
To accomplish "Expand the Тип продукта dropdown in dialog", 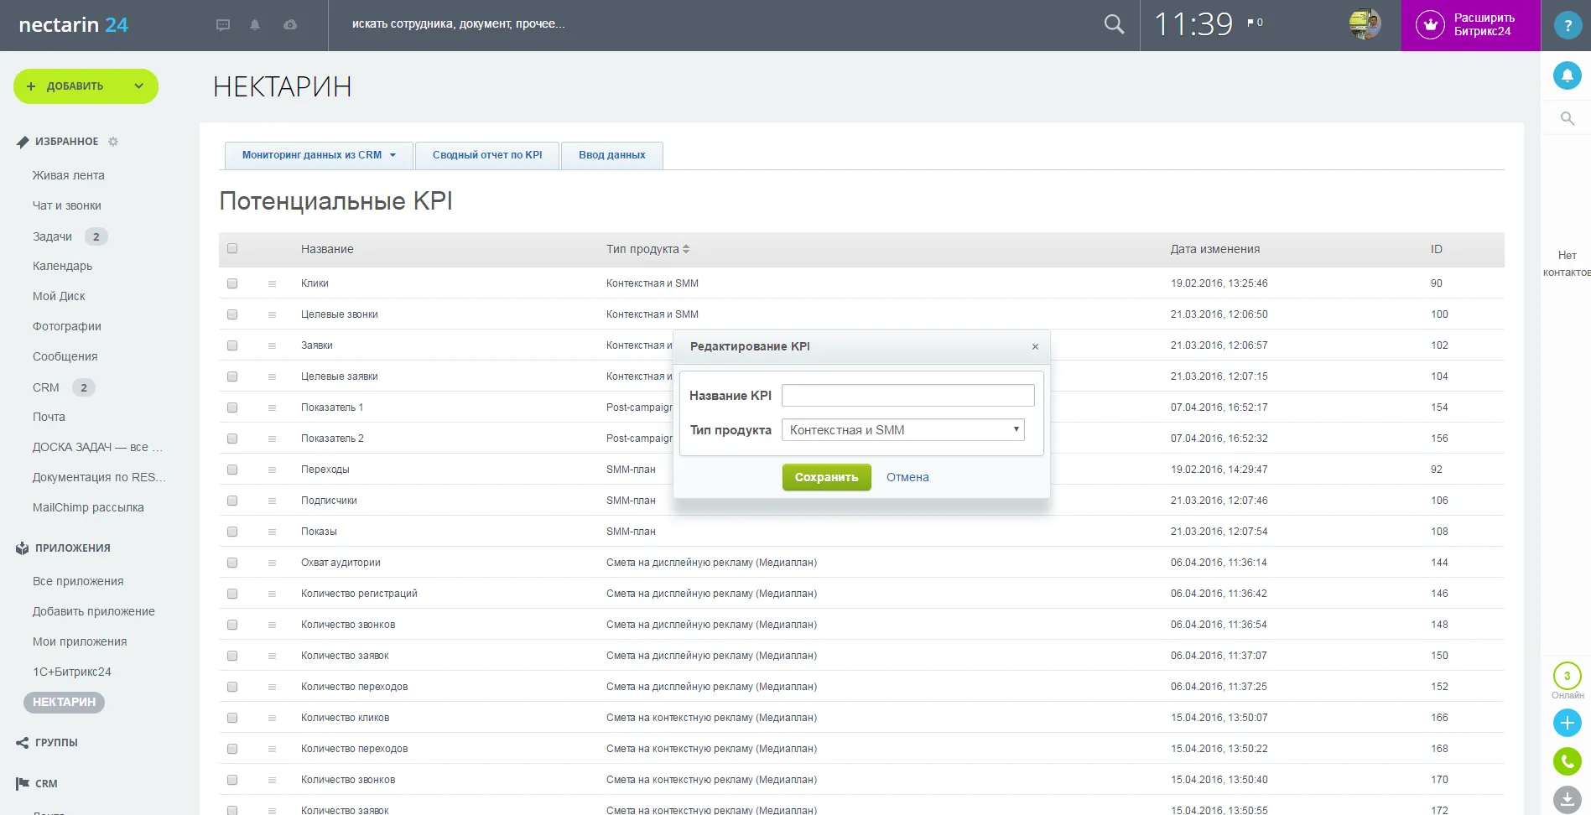I will (x=902, y=430).
